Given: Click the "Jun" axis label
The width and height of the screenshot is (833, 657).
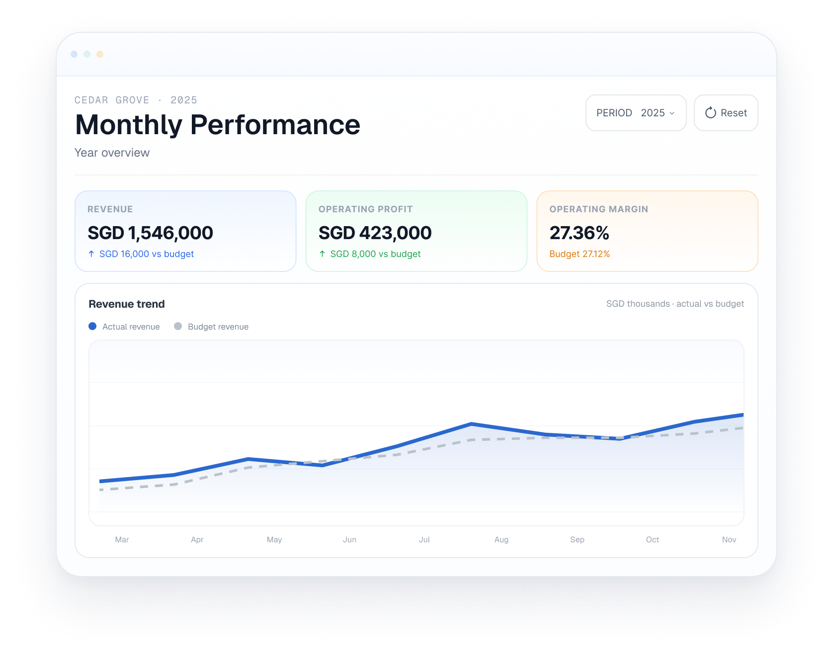Looking at the screenshot, I should tap(349, 540).
